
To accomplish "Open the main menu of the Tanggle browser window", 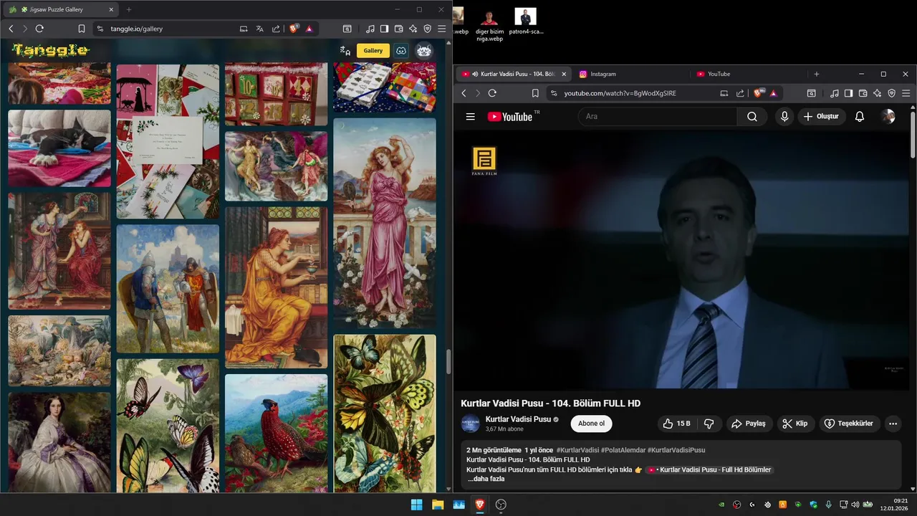I will [442, 29].
